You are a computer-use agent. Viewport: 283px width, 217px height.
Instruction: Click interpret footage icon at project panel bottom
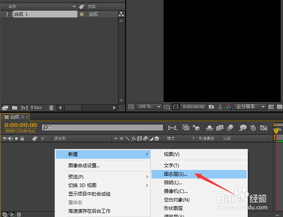(x=5, y=107)
